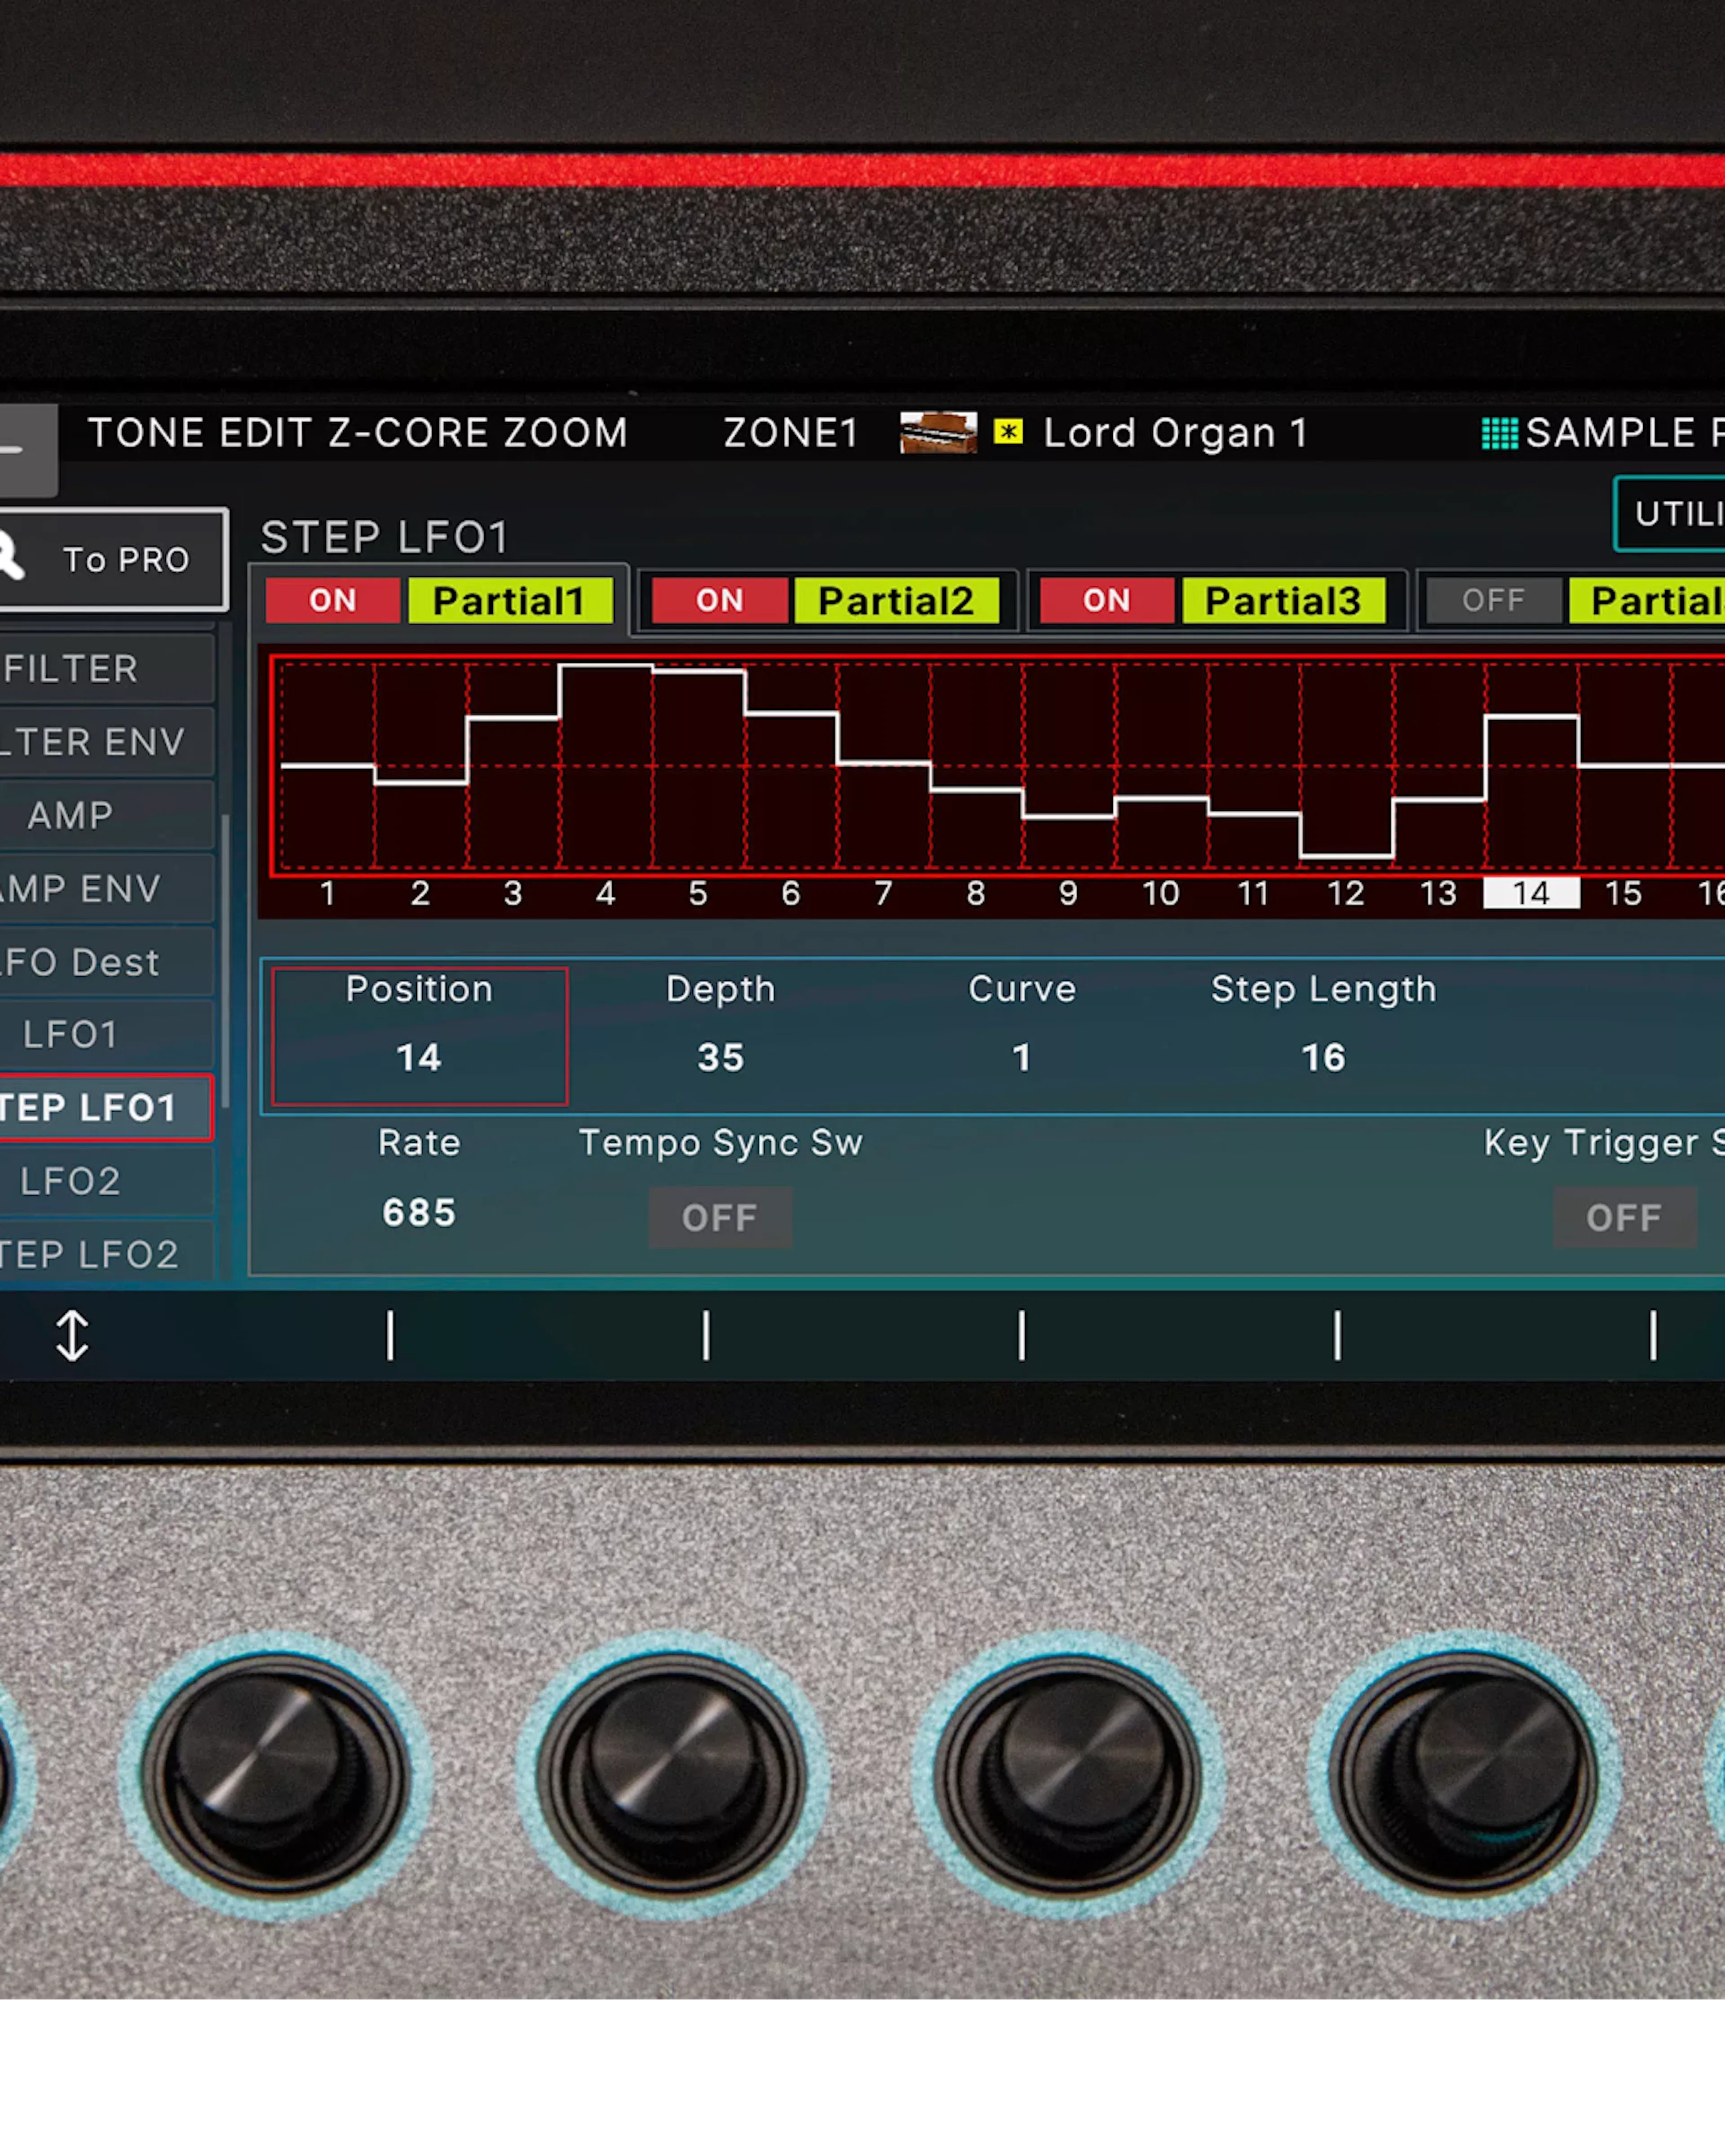Tap the highest step level bar above step 4
This screenshot has width=1725, height=2156.
click(606, 665)
